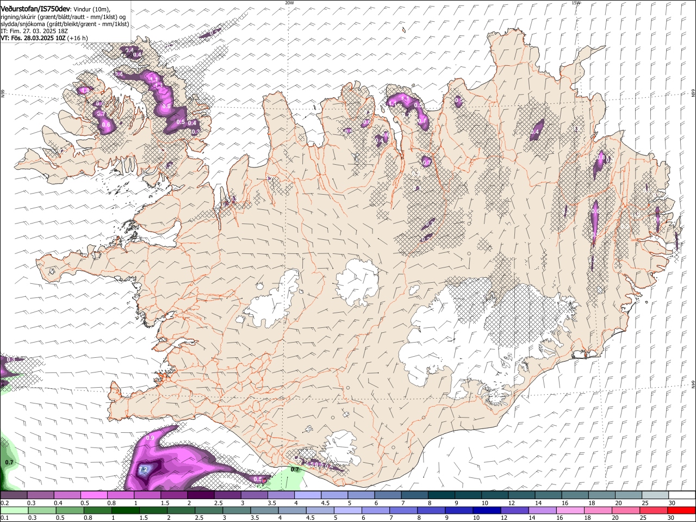Click the Veðurstofan/IS750dev title text
The image size is (696, 522).
pyautogui.click(x=35, y=9)
